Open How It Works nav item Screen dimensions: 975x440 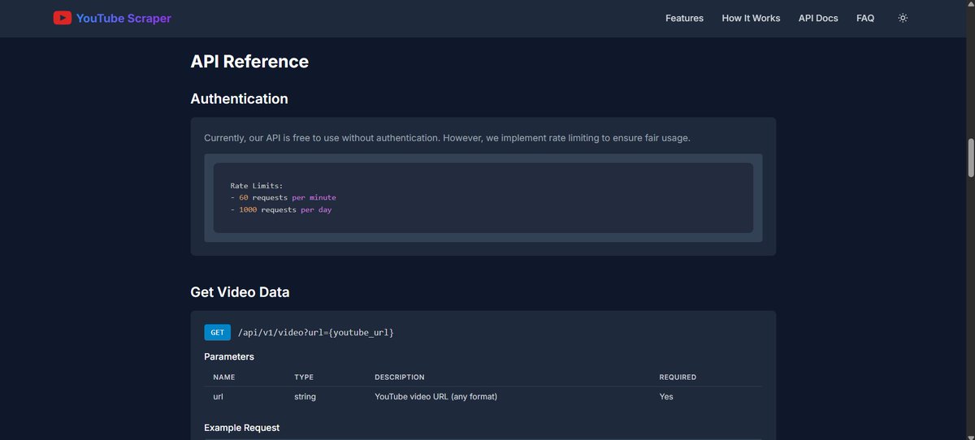pyautogui.click(x=751, y=18)
